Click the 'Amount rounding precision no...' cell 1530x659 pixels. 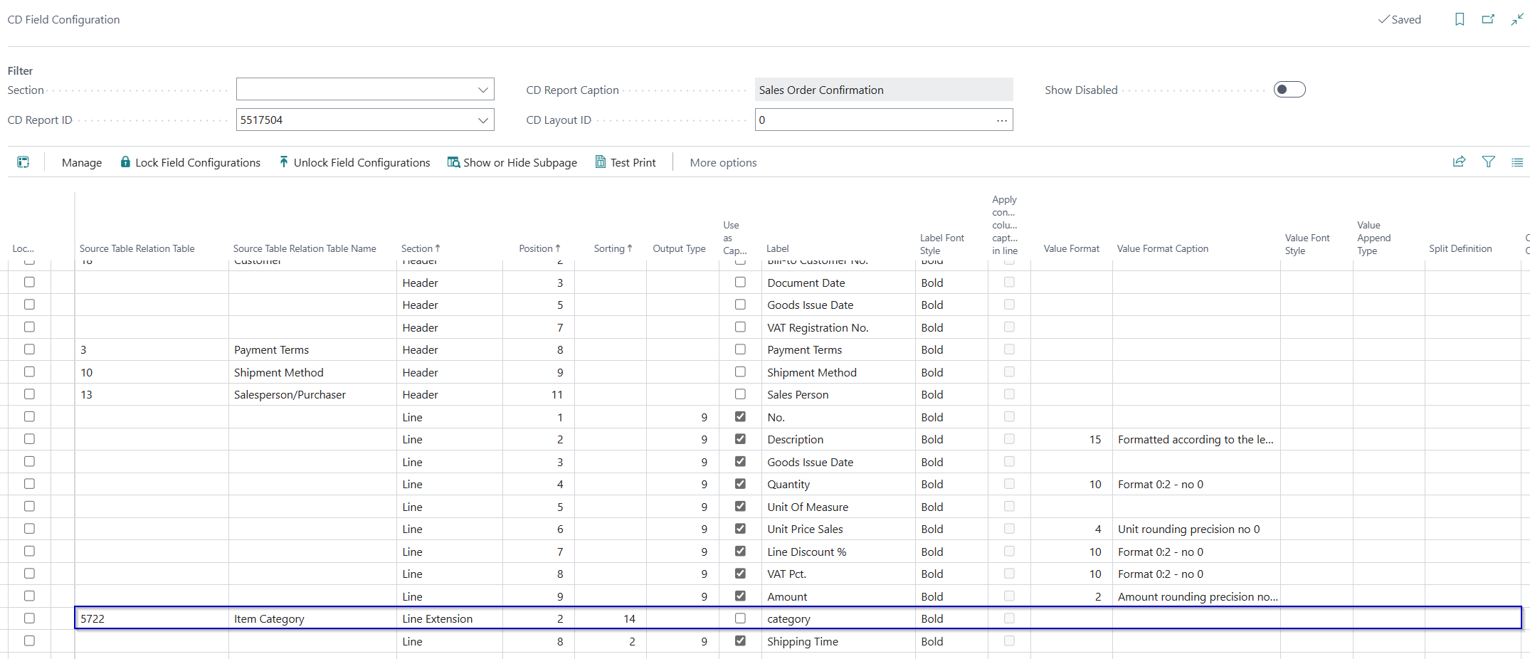coord(1198,596)
